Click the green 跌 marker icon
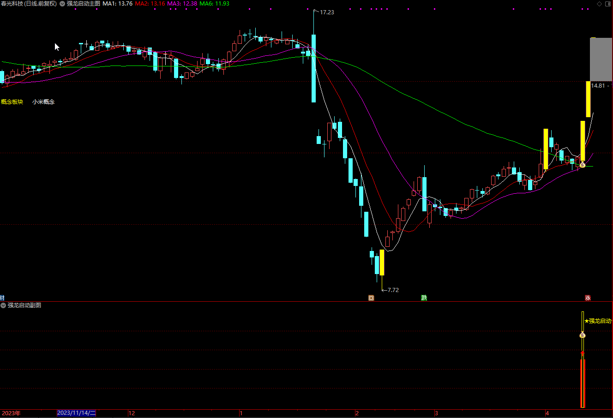613x418 pixels. pyautogui.click(x=424, y=298)
